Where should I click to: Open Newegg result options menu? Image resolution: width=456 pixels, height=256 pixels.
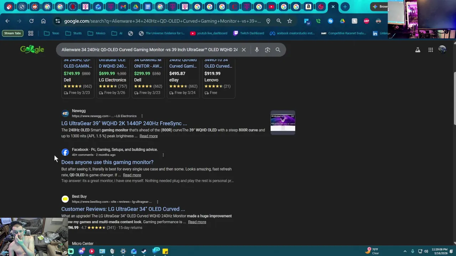click(142, 116)
